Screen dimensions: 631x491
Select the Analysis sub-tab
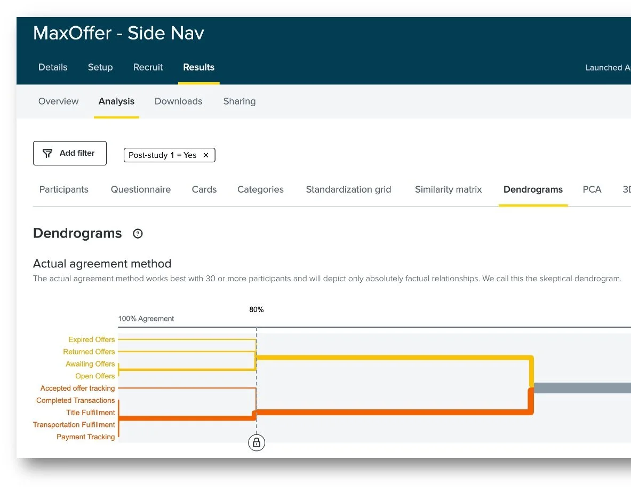point(116,101)
